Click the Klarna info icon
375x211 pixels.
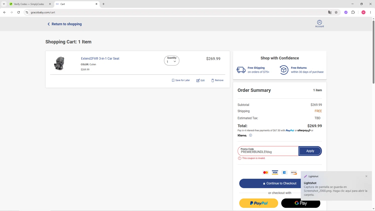[250, 135]
